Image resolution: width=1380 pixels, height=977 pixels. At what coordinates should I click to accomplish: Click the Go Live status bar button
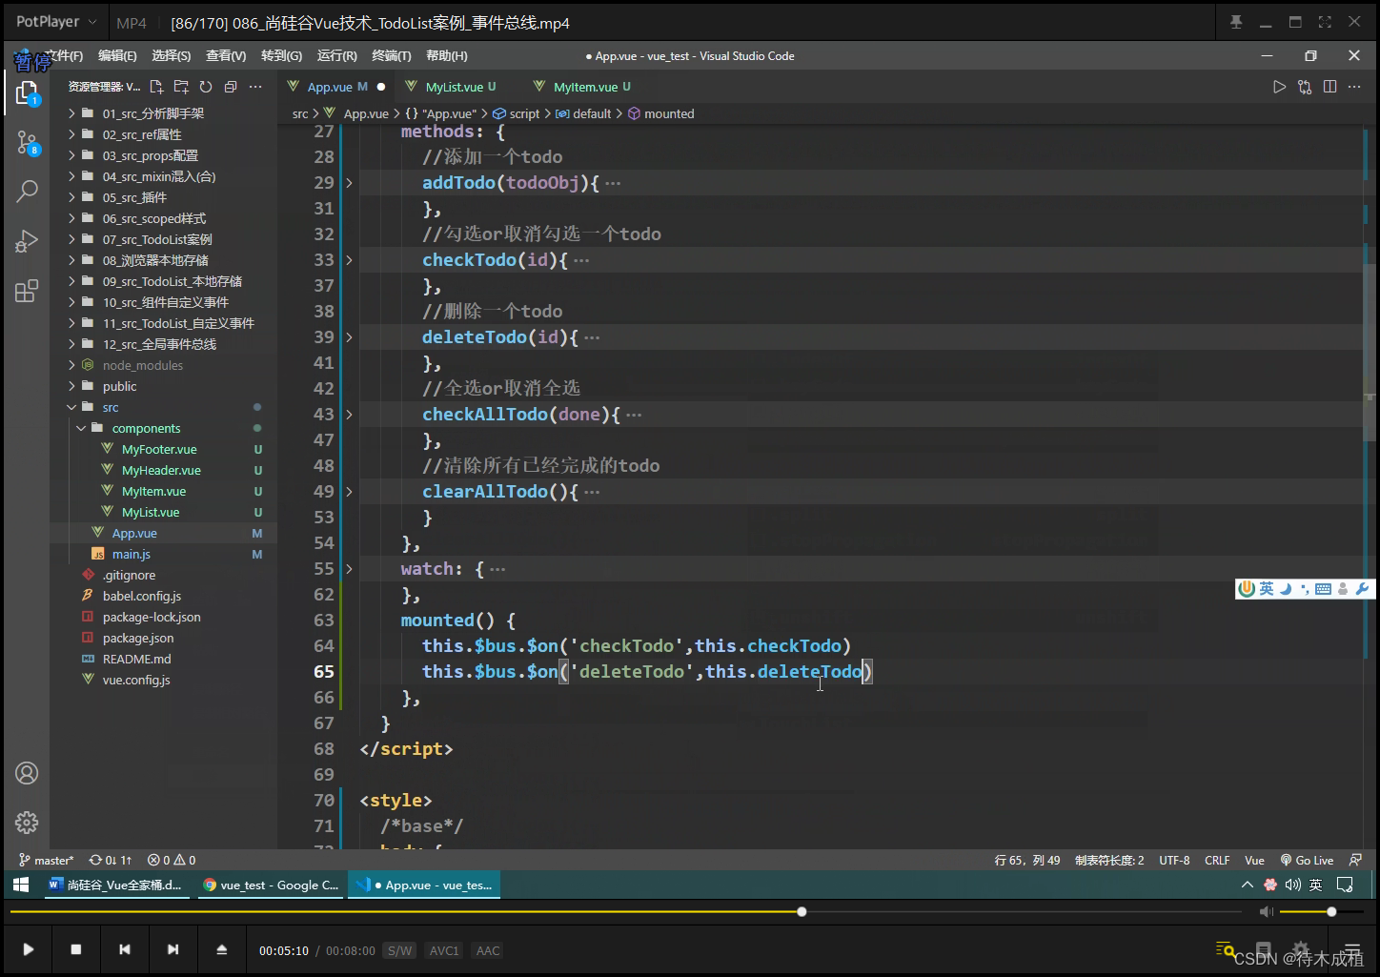tap(1307, 860)
